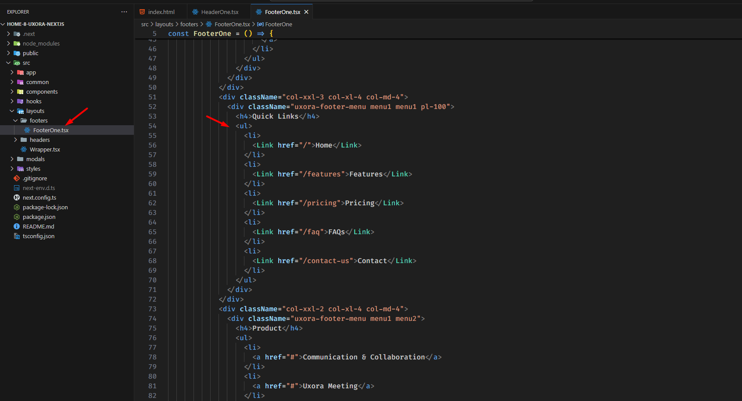Click the hooks folder icon
Viewport: 742px width, 401px height.
20,101
